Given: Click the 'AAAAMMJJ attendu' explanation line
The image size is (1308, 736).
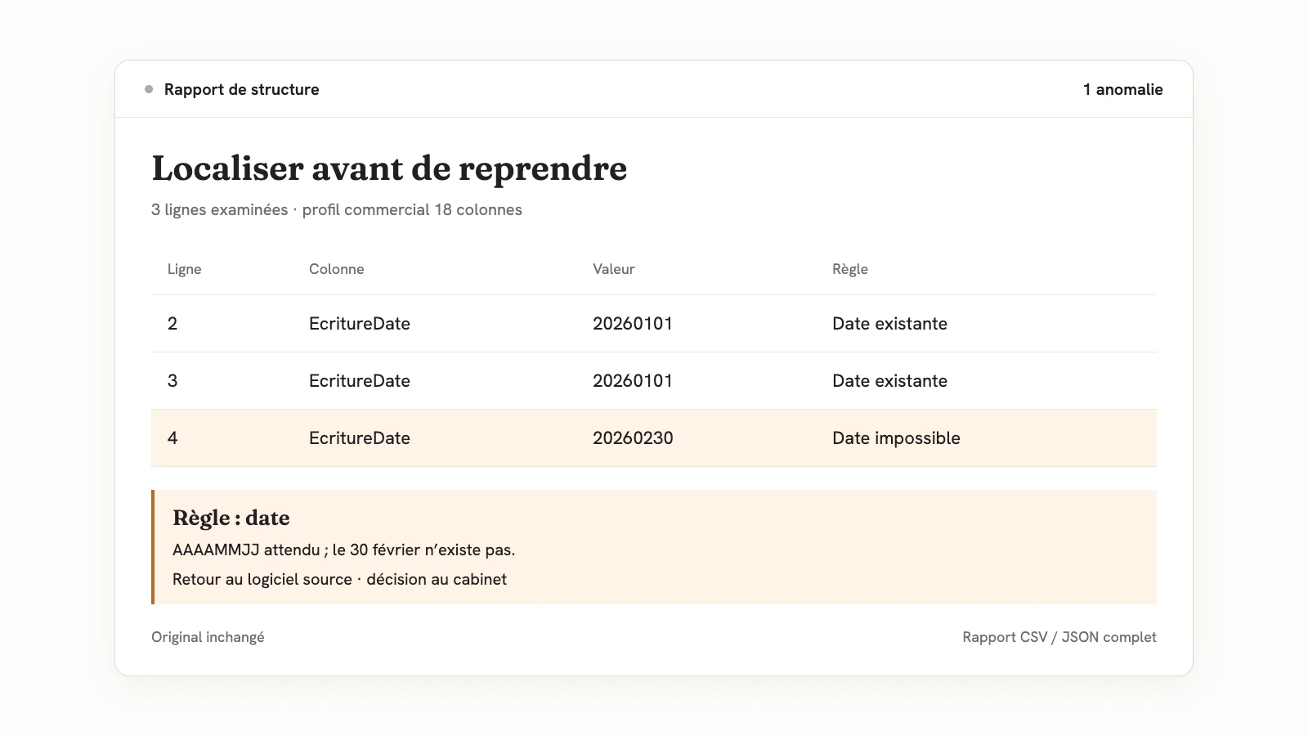Looking at the screenshot, I should [343, 550].
